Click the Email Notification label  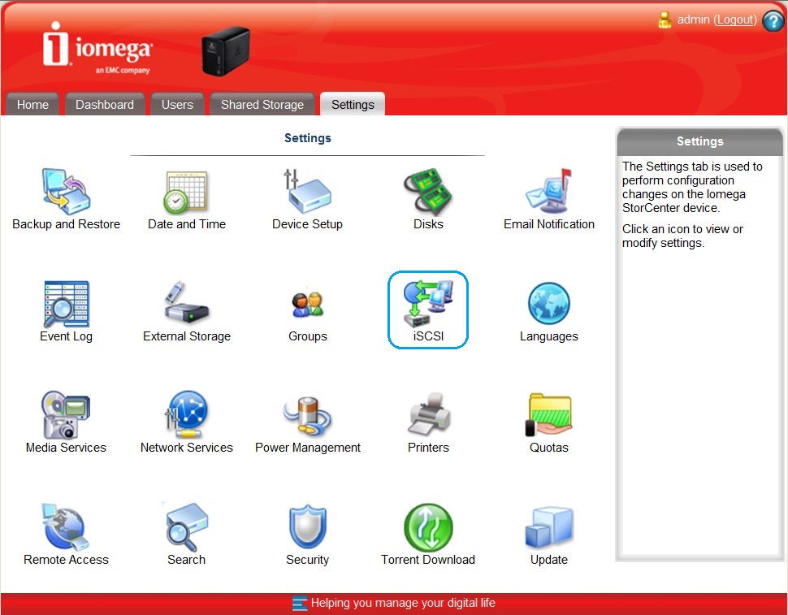click(549, 224)
